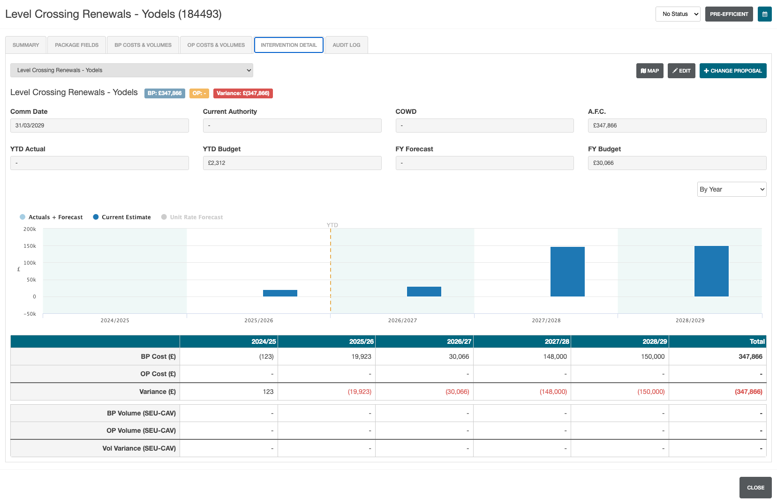Click the Close button
777x504 pixels.
click(755, 488)
